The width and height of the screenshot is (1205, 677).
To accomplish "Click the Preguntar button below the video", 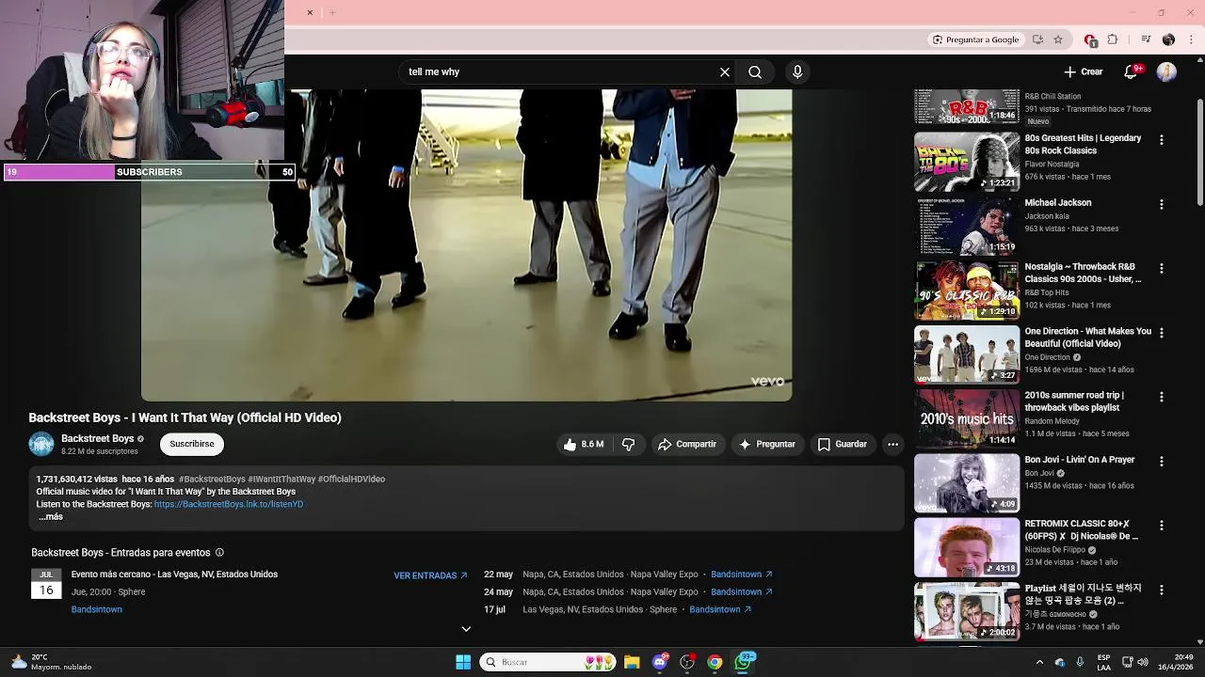I will tap(767, 444).
